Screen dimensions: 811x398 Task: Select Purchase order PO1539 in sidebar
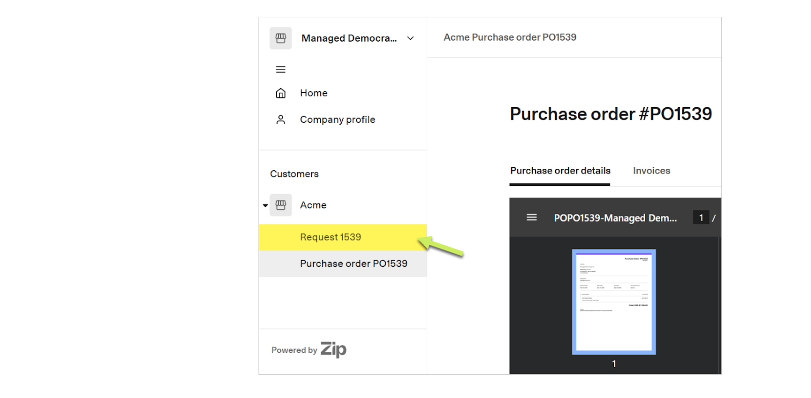coord(343,264)
